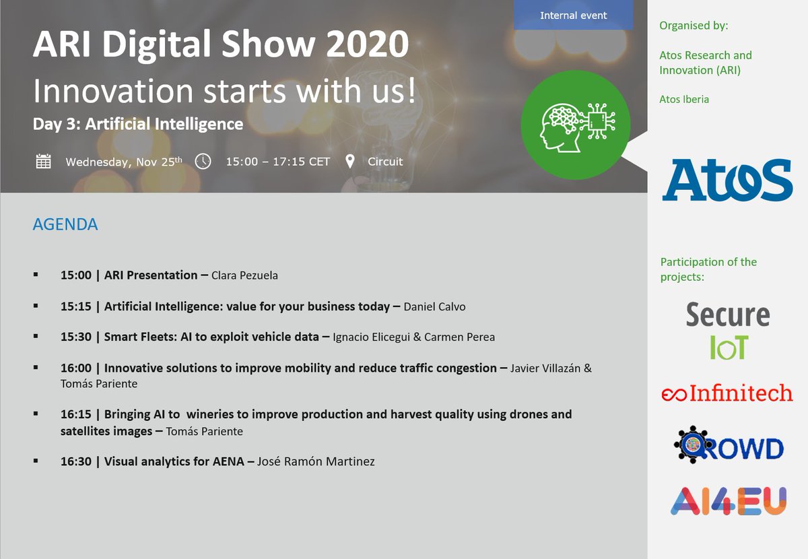Click the calendar icon beside the date
808x559 pixels.
[43, 162]
